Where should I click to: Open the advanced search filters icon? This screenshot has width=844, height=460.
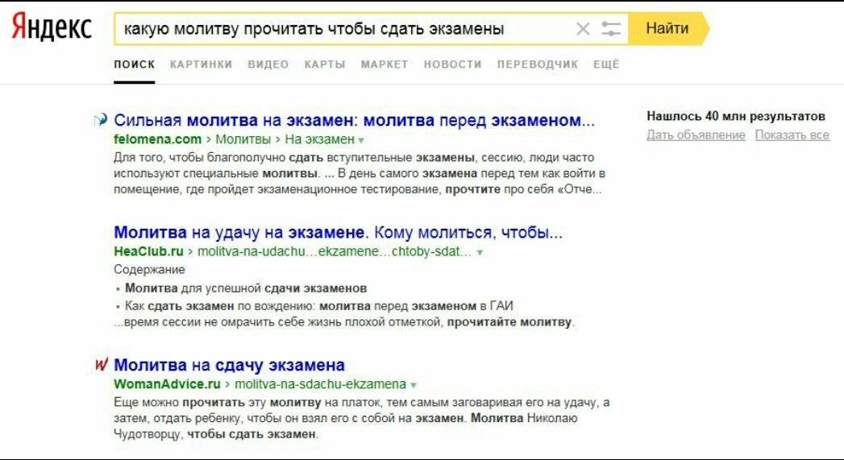[x=611, y=28]
